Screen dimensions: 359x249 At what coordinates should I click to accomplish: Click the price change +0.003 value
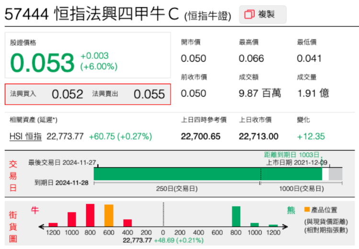tap(95, 56)
